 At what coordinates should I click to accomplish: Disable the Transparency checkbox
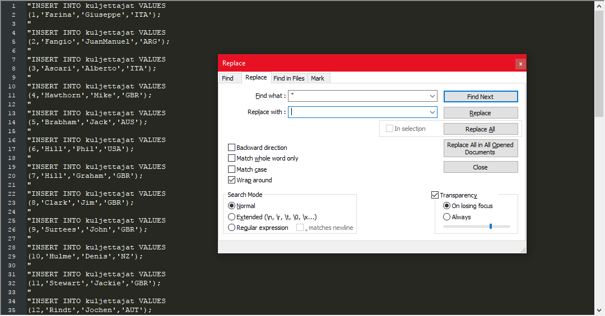click(x=435, y=195)
